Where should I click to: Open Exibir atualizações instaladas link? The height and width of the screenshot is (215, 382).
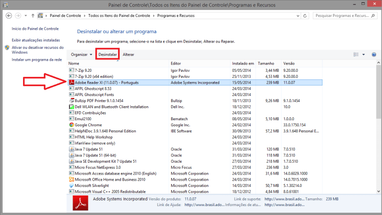coord(36,40)
